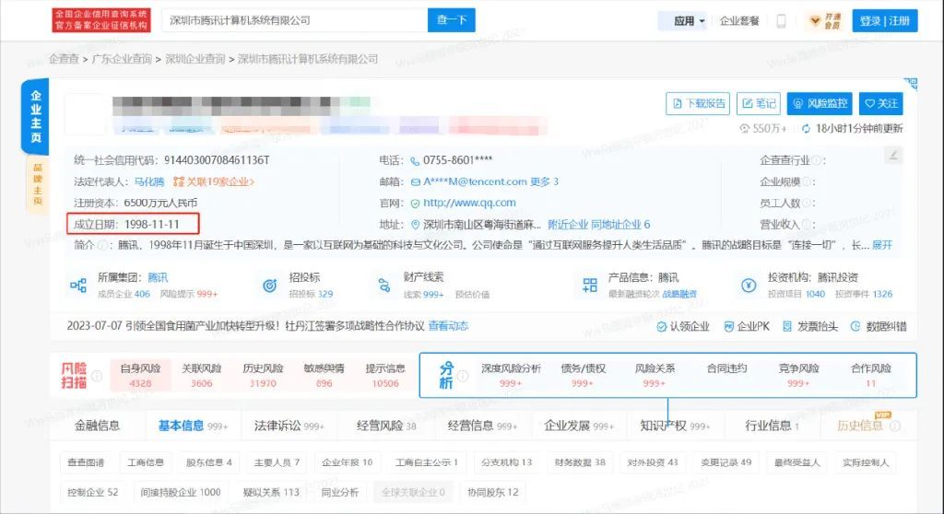The image size is (944, 514).
Task: Open 战略融资 financing round link
Action: pos(679,295)
